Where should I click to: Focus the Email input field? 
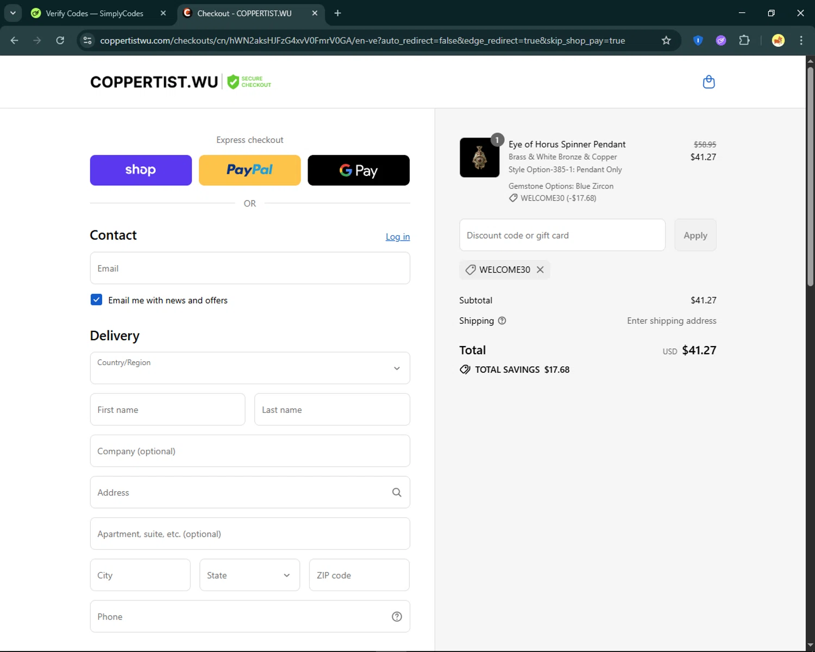coord(250,268)
